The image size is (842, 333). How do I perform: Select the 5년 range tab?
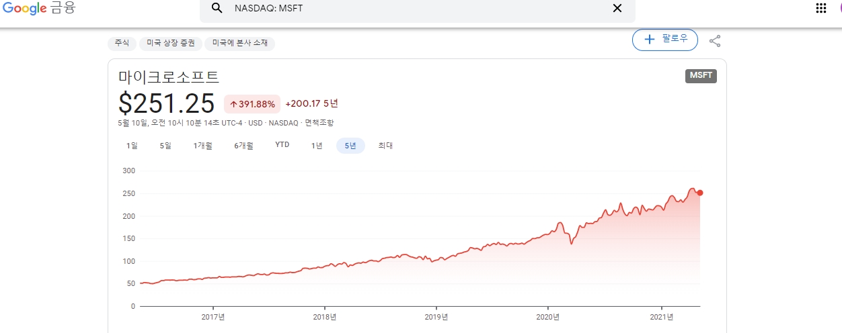pyautogui.click(x=350, y=146)
